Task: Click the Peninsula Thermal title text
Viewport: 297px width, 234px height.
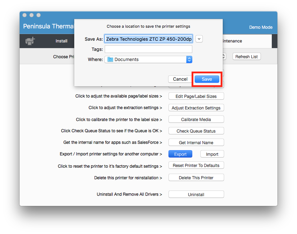Action: 48,26
